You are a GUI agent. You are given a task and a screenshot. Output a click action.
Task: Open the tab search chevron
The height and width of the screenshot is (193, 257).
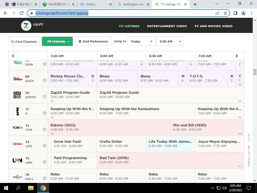coord(217,4)
